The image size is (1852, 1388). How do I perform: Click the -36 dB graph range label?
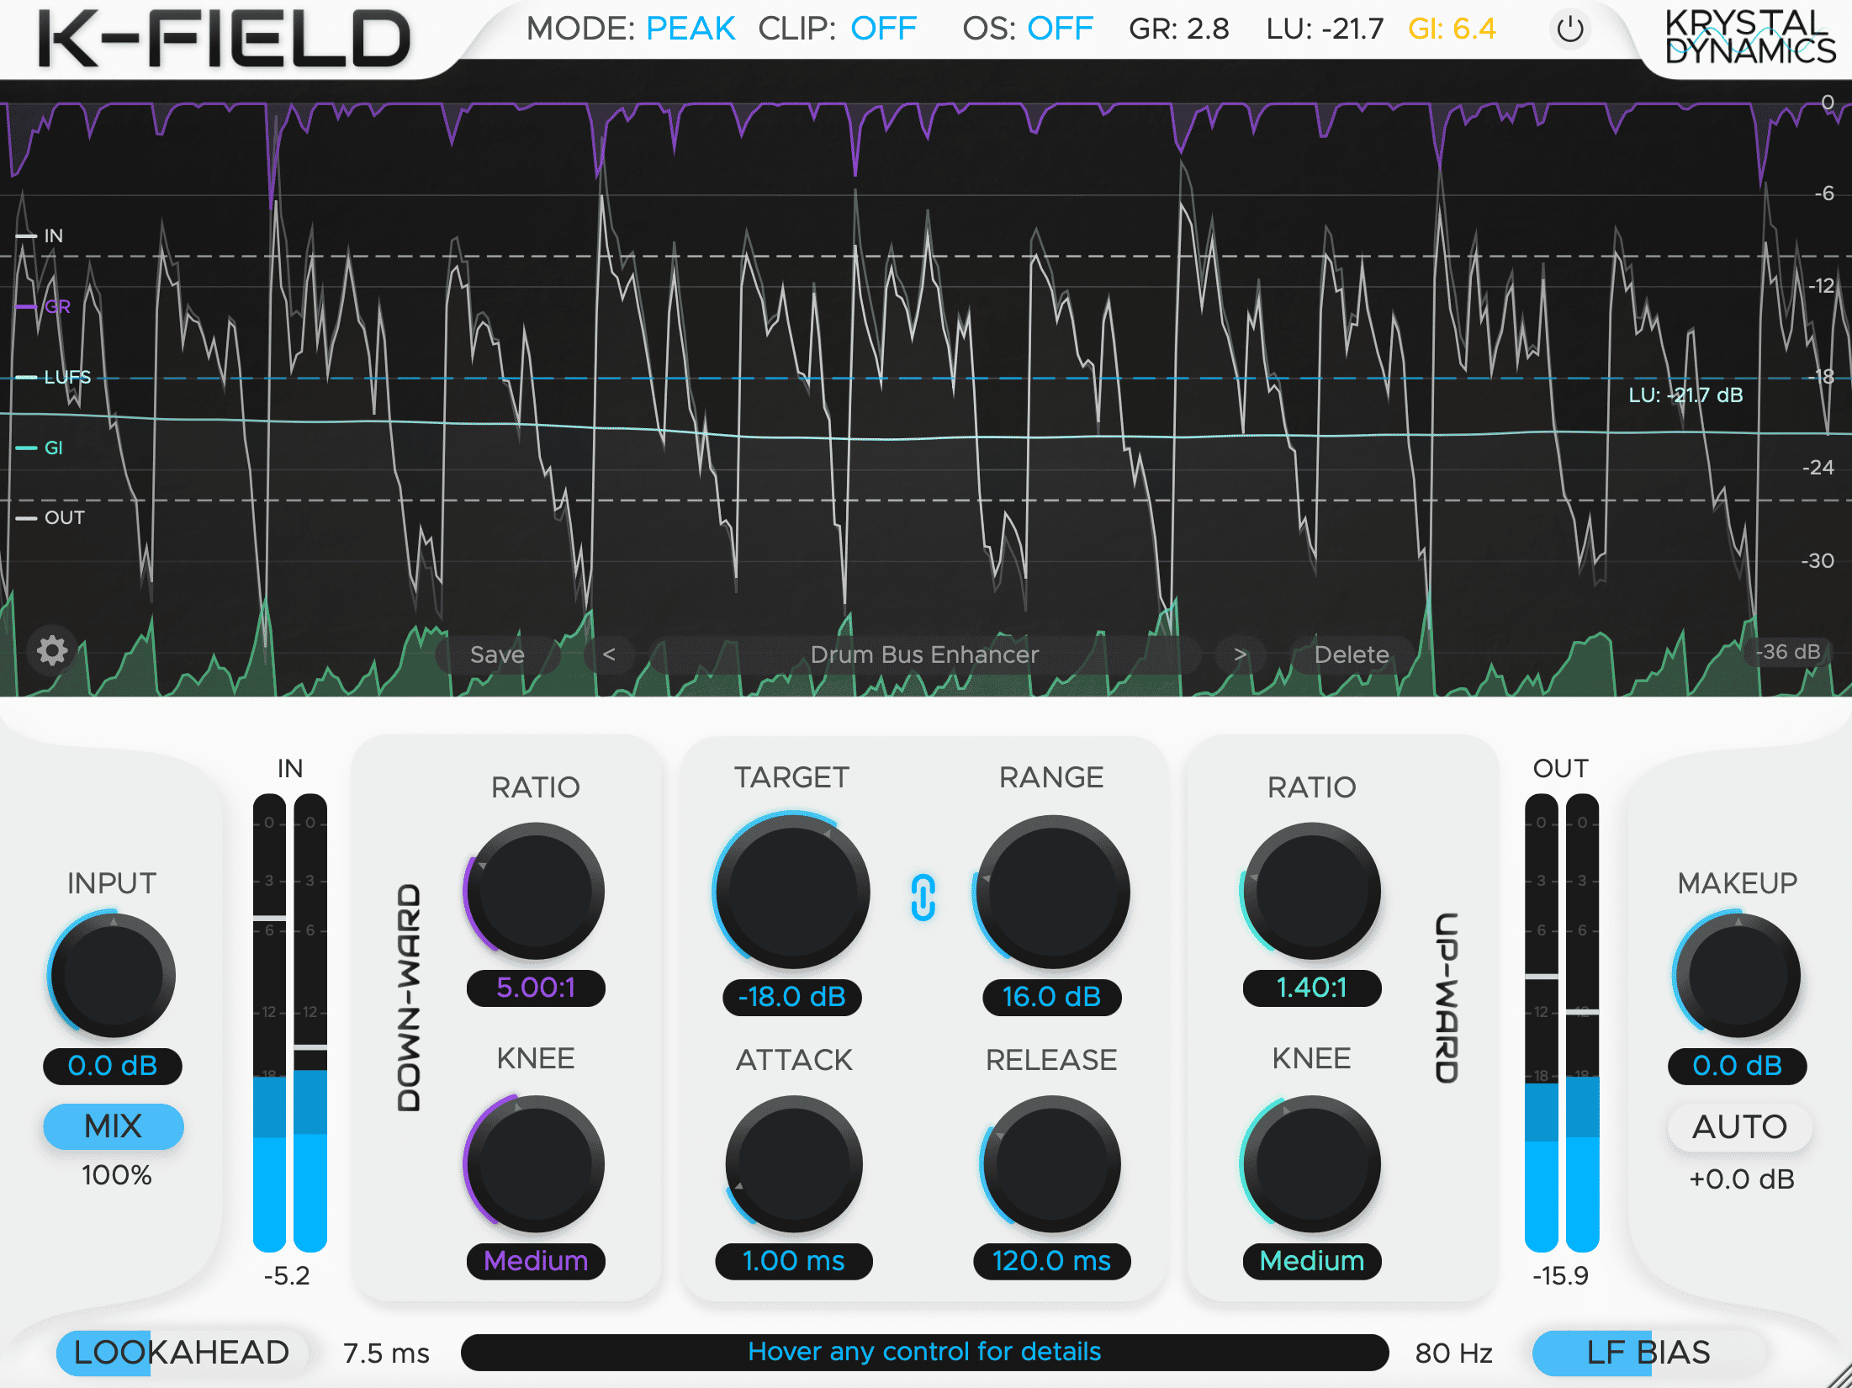point(1787,652)
